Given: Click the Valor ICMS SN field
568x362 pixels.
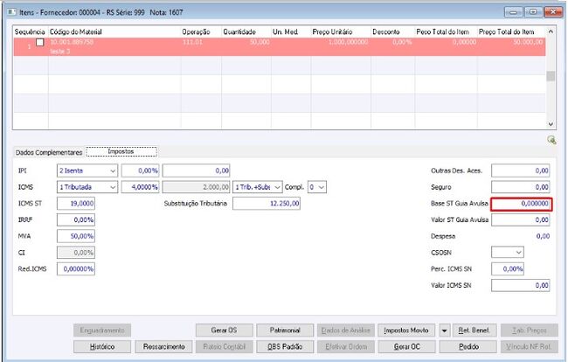Looking at the screenshot, I should (x=521, y=285).
